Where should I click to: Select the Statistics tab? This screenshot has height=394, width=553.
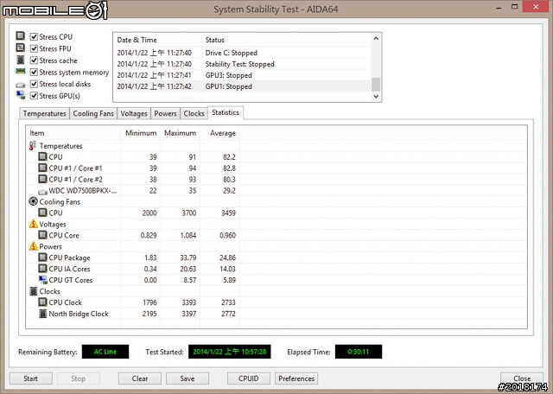(x=226, y=112)
